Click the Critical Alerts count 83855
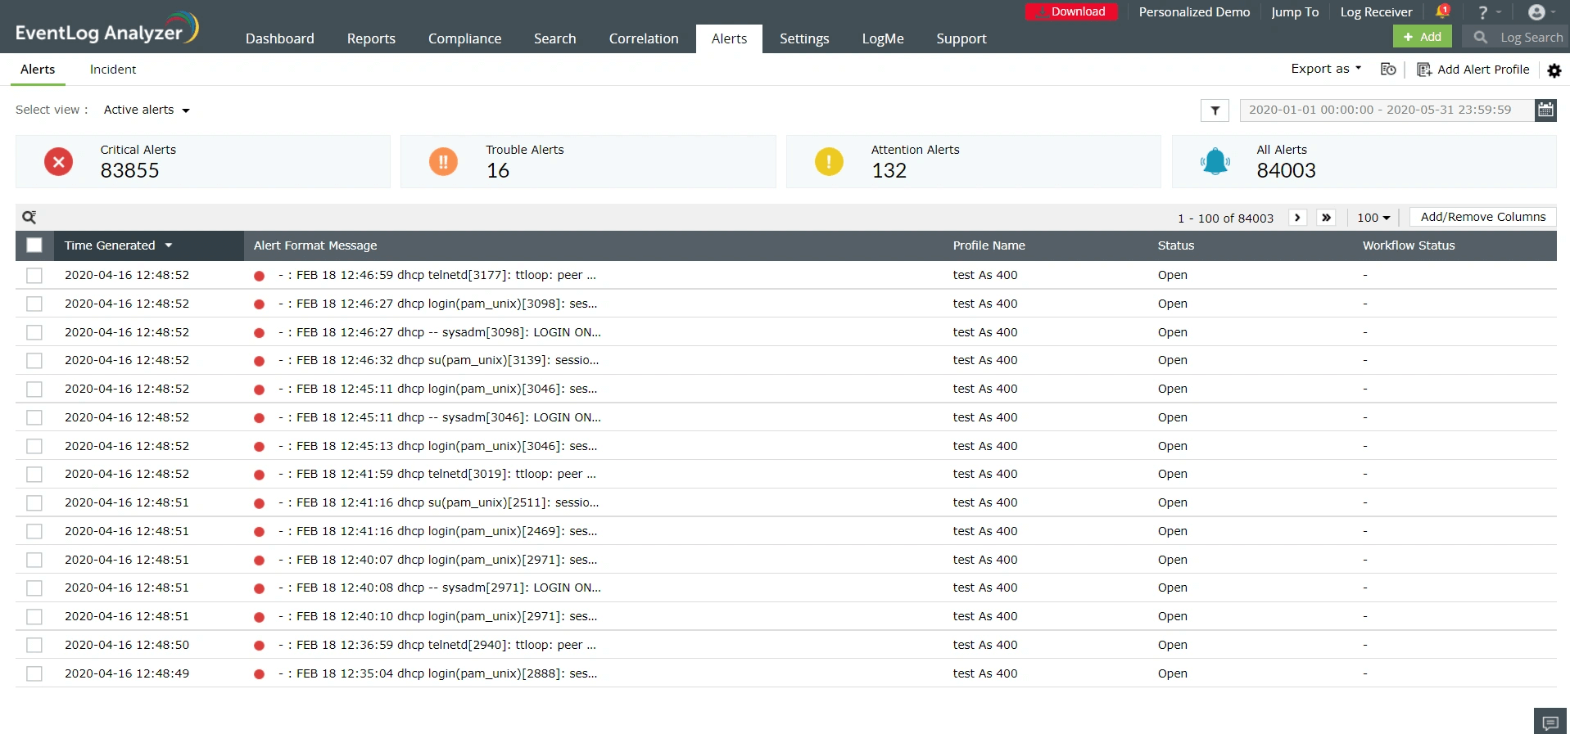This screenshot has width=1570, height=734. tap(129, 170)
